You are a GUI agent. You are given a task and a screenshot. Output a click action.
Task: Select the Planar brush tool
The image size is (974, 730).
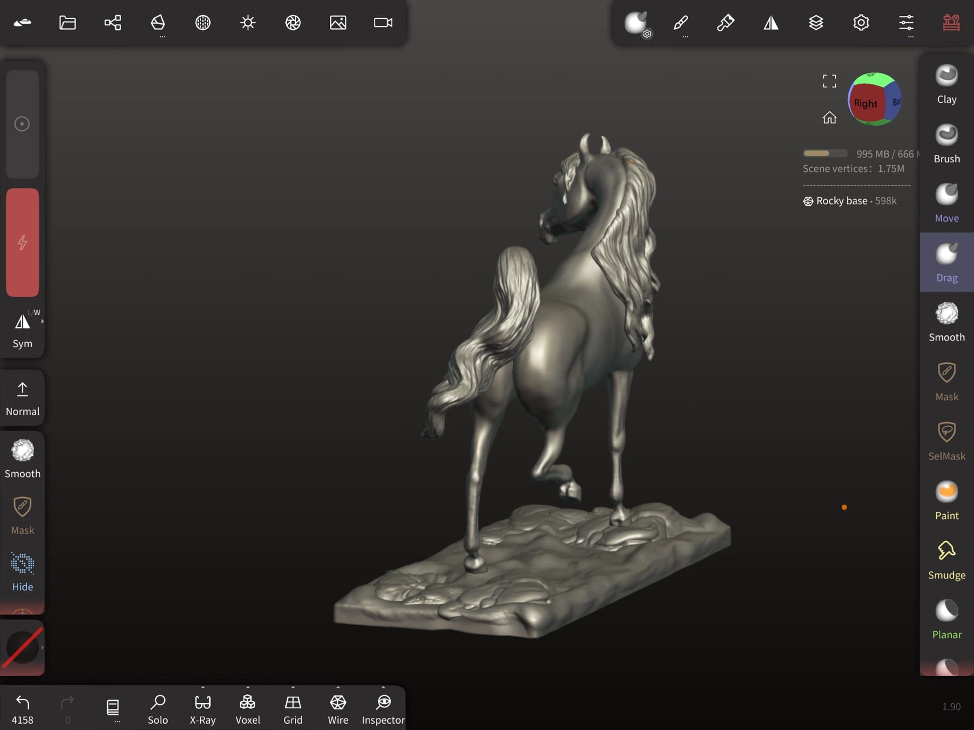(x=946, y=619)
